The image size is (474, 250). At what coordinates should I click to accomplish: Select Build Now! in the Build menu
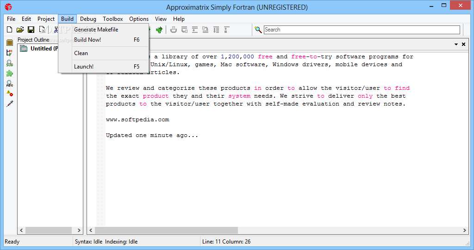coord(103,40)
